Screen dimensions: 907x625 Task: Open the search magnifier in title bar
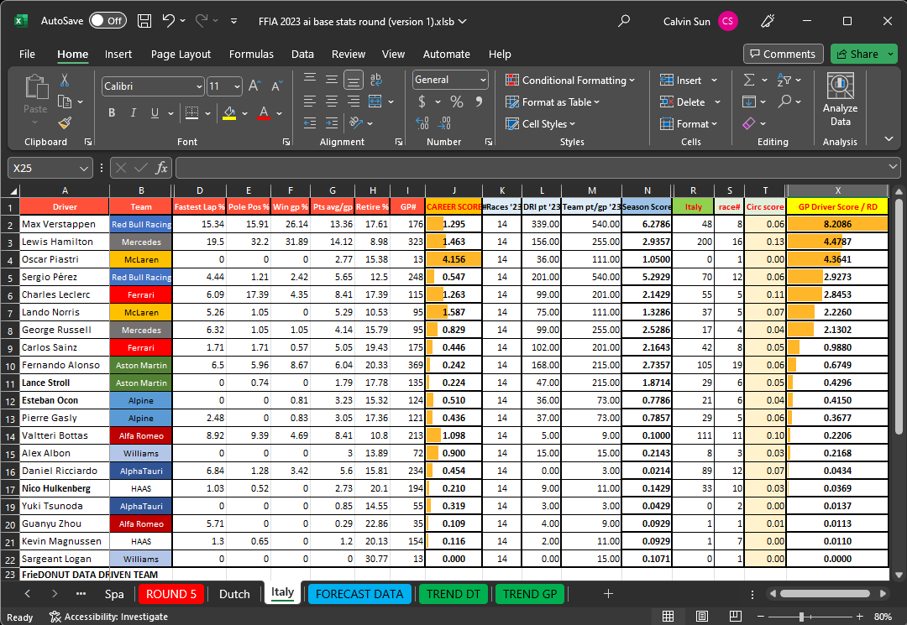[x=623, y=21]
